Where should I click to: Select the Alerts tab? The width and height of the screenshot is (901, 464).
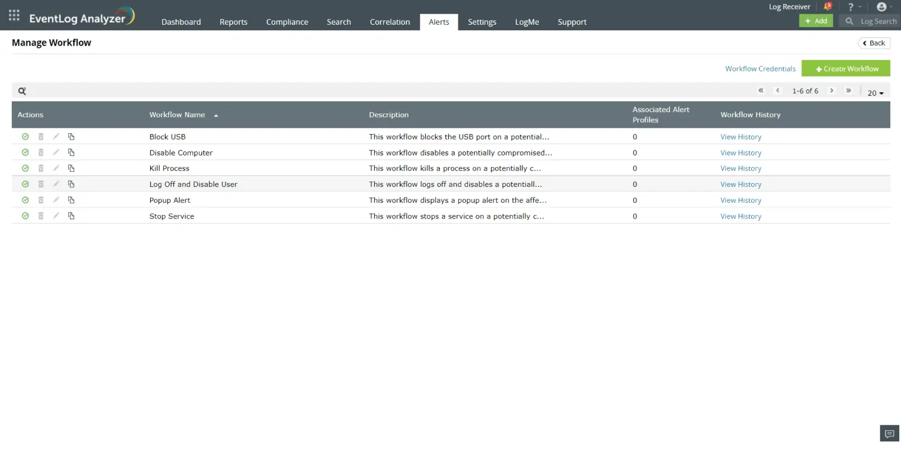tap(439, 22)
